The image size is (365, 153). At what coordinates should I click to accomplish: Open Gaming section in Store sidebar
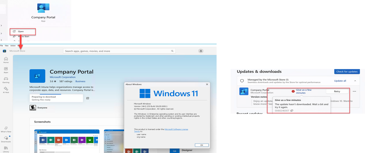point(6,80)
